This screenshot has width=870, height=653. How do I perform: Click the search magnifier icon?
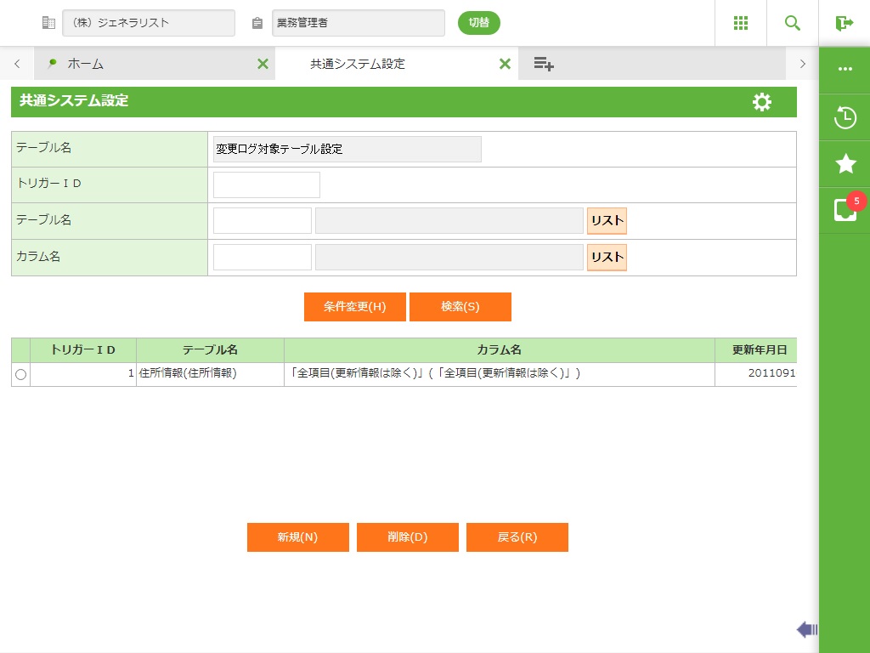[793, 23]
